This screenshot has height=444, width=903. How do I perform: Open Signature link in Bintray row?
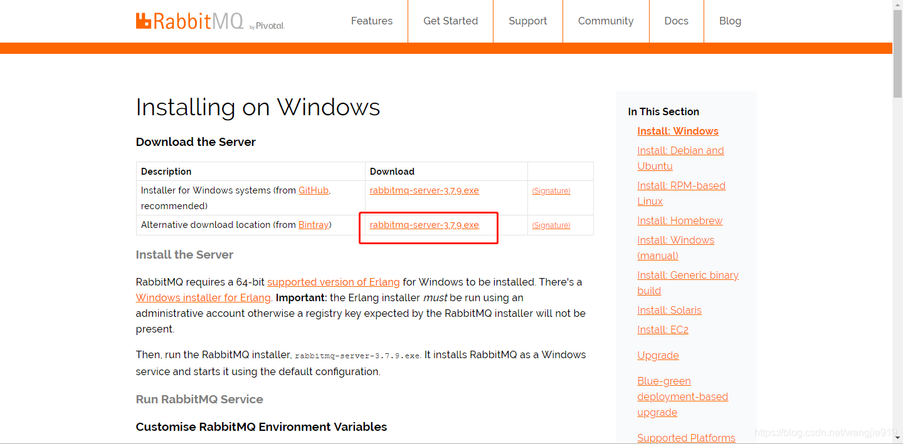pos(551,225)
